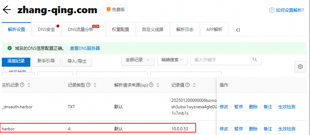
Task: Click the question mark icon by 如何设置解析
Action: (272, 10)
